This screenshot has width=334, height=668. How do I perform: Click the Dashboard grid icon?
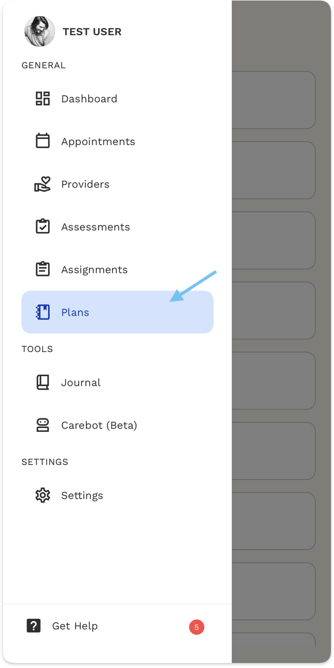[x=43, y=98]
